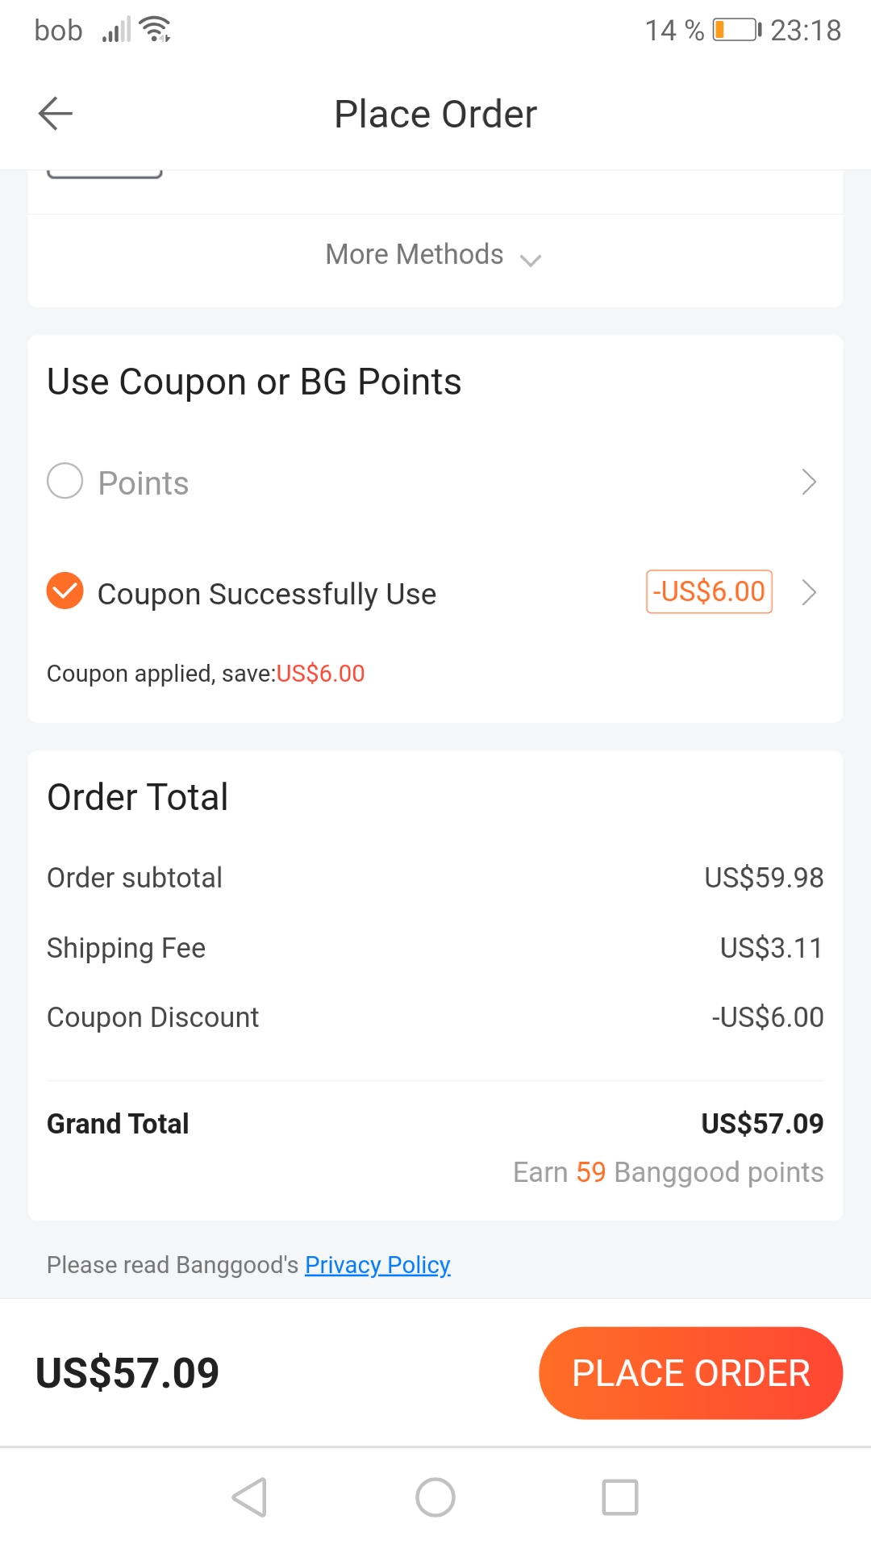Screen dimensions: 871x1549
Task: Uncheck the applied coupon checkmark
Action: coord(65,591)
